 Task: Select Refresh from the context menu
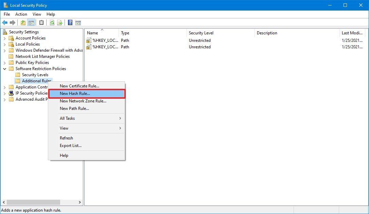(87, 138)
